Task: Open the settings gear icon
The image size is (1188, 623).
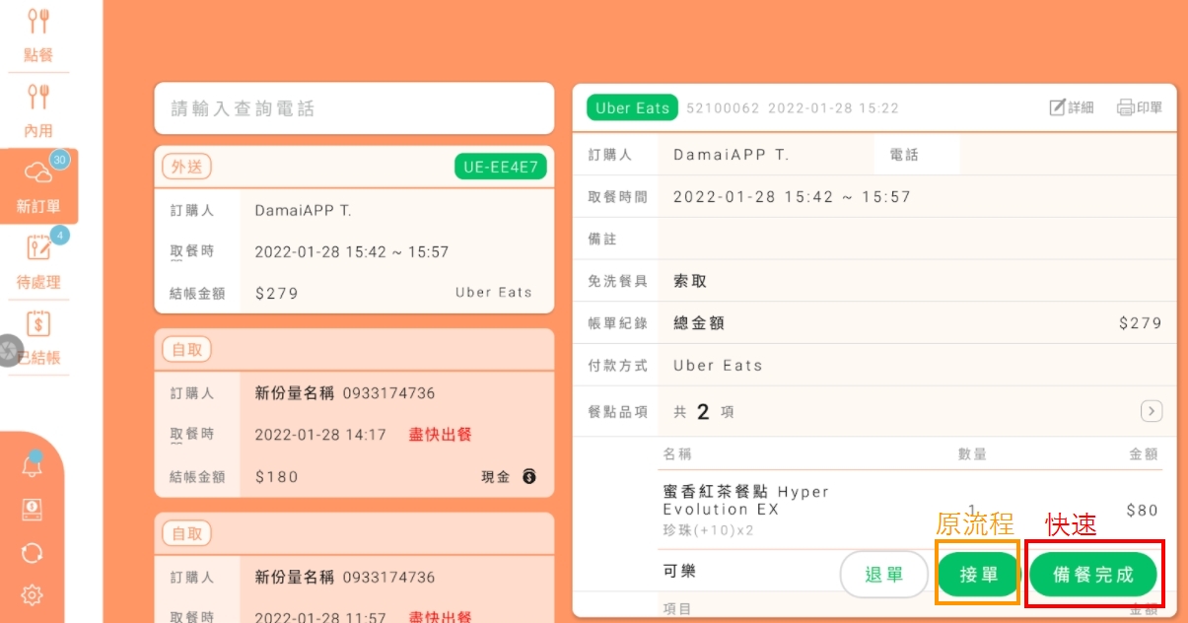Action: (33, 595)
